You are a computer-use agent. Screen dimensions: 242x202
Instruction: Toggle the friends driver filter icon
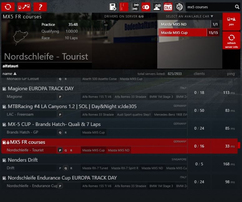(157, 7)
